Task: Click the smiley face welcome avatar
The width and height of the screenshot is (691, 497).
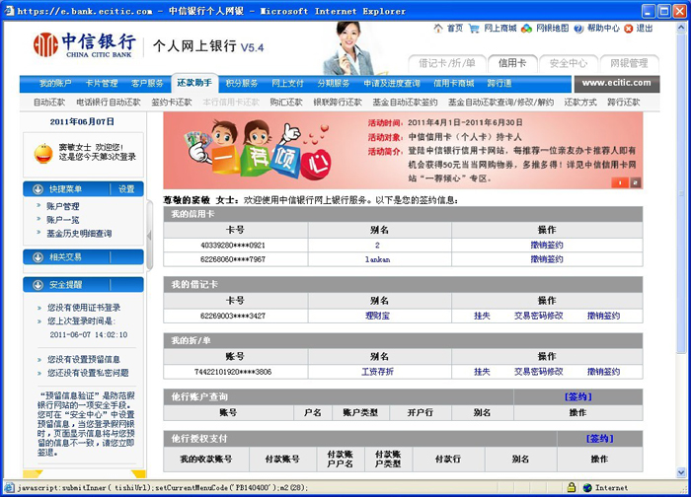Action: click(43, 152)
